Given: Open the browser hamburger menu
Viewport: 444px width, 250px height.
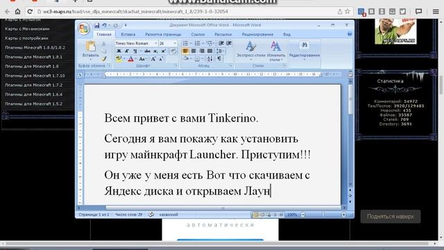Looking at the screenshot, I should point(436,11).
